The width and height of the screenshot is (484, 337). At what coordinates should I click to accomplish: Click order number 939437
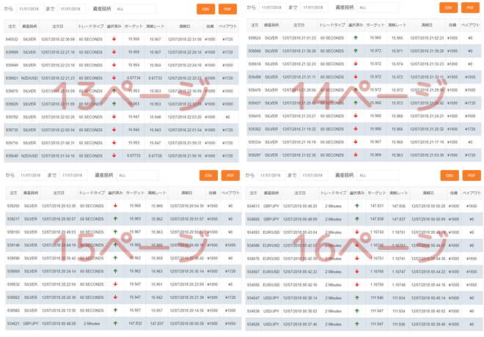pos(254,103)
